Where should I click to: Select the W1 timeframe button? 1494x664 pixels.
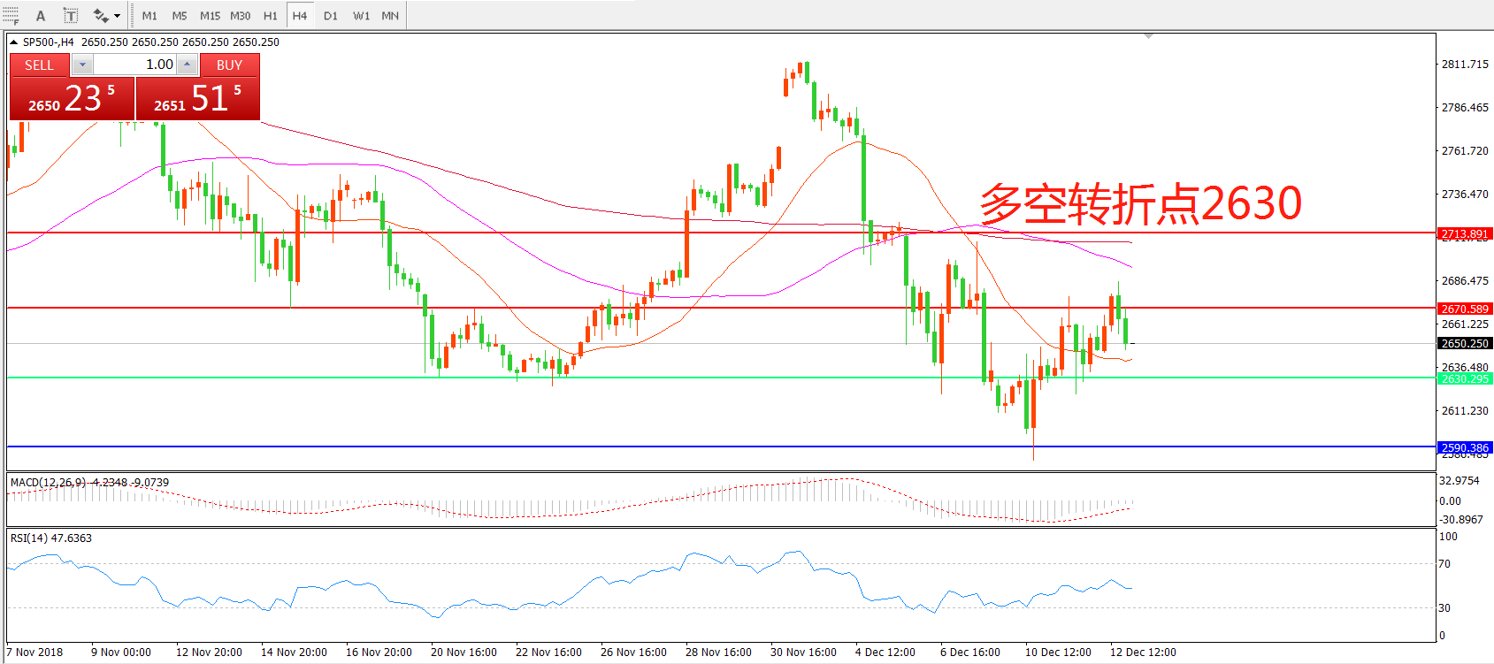point(361,16)
